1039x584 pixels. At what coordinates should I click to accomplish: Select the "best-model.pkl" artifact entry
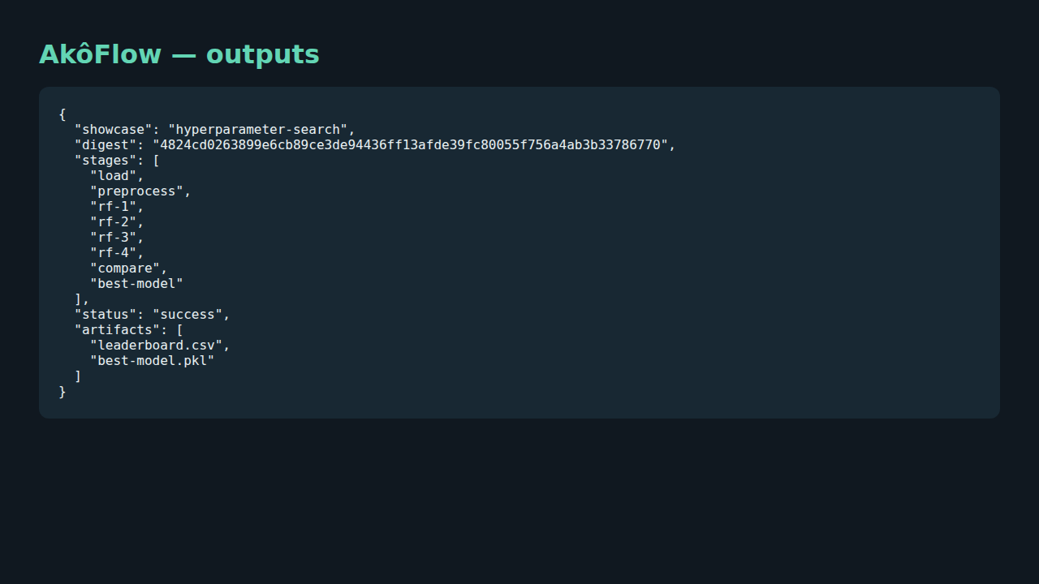[152, 361]
